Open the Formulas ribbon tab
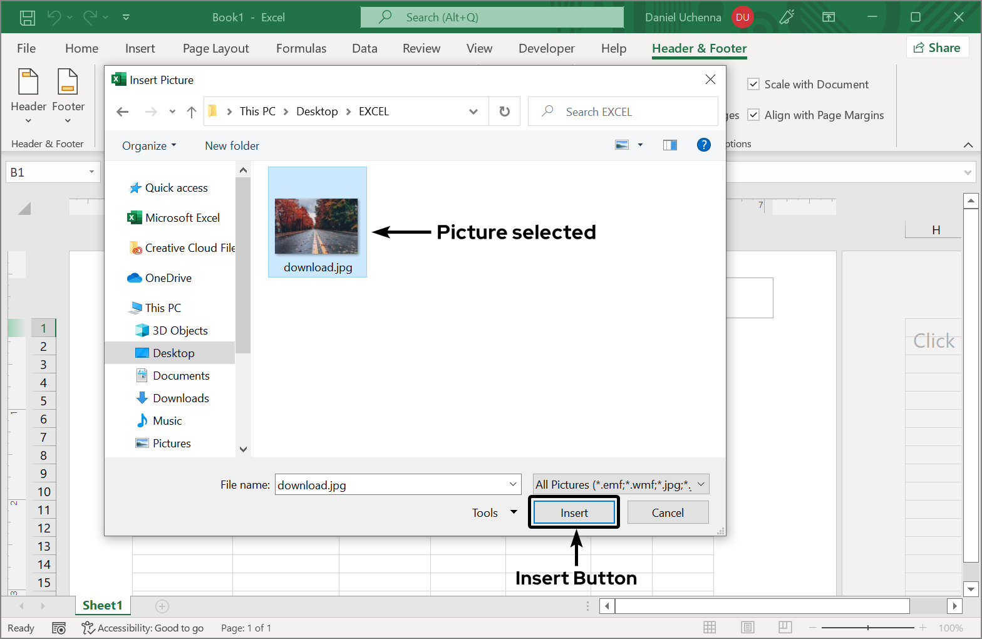 301,48
